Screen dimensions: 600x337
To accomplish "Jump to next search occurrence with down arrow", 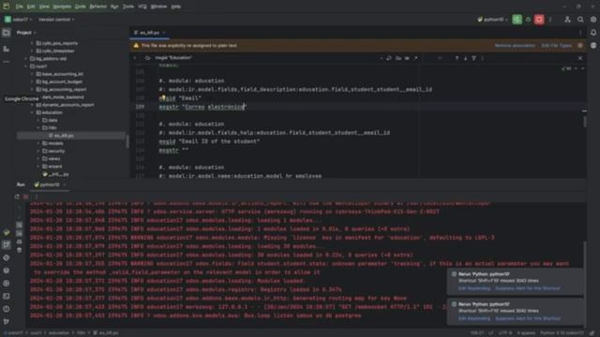I will pyautogui.click(x=465, y=58).
